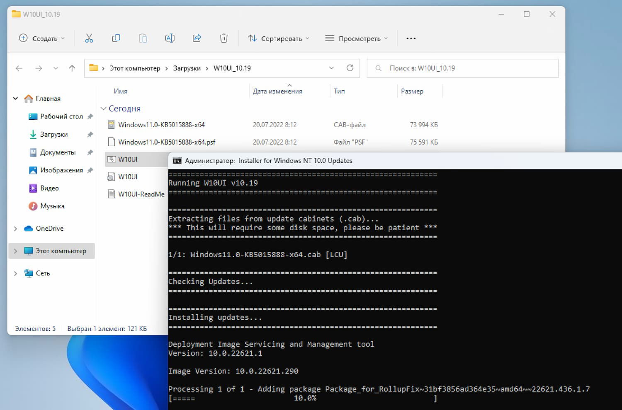This screenshot has height=410, width=622.
Task: Click the CAB-файл type cell
Action: (x=350, y=125)
